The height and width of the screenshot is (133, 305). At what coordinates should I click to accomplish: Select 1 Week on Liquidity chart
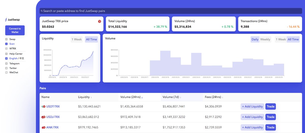click(x=77, y=39)
